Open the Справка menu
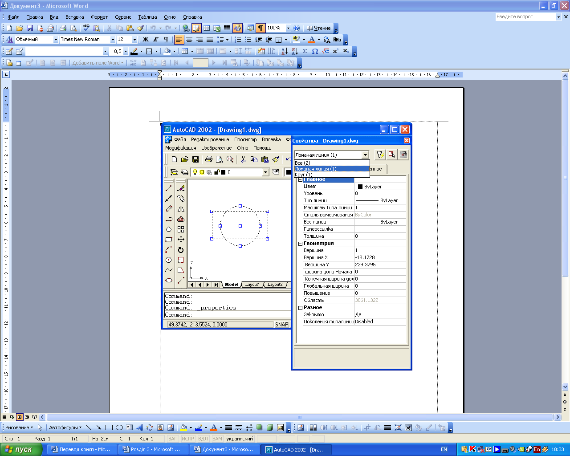Viewport: 570px width, 456px height. point(192,17)
